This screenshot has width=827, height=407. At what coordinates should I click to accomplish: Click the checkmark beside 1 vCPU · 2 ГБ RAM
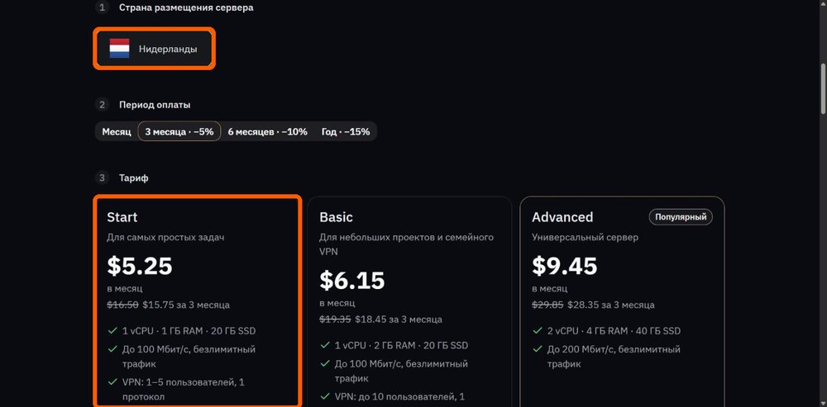click(x=325, y=345)
